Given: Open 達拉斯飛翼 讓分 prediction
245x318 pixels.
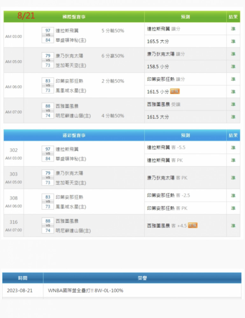Looking at the screenshot, I should 164,29.
